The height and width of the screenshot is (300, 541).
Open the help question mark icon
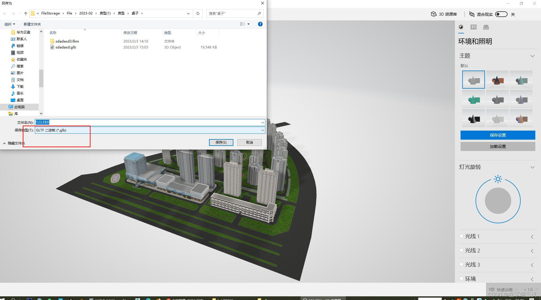point(260,24)
